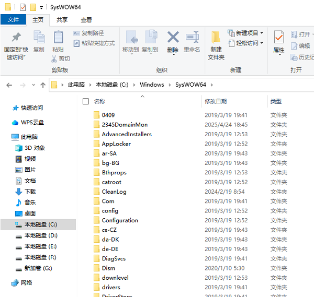
Task: Expand chevron after Windows breadcrumb
Action: [170, 85]
